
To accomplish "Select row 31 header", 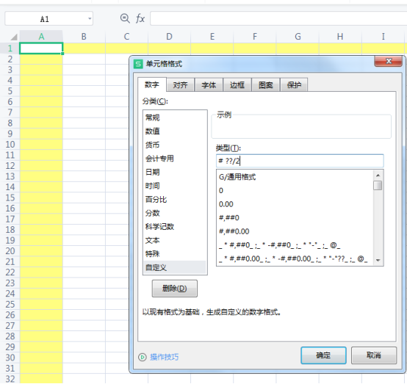I will tap(10, 368).
